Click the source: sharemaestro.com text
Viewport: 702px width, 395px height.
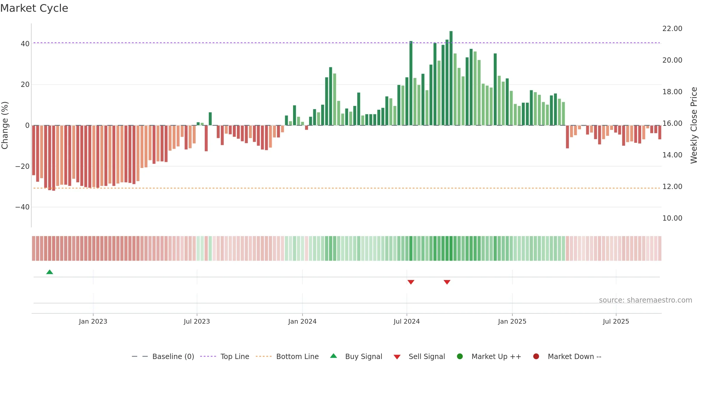(x=646, y=300)
